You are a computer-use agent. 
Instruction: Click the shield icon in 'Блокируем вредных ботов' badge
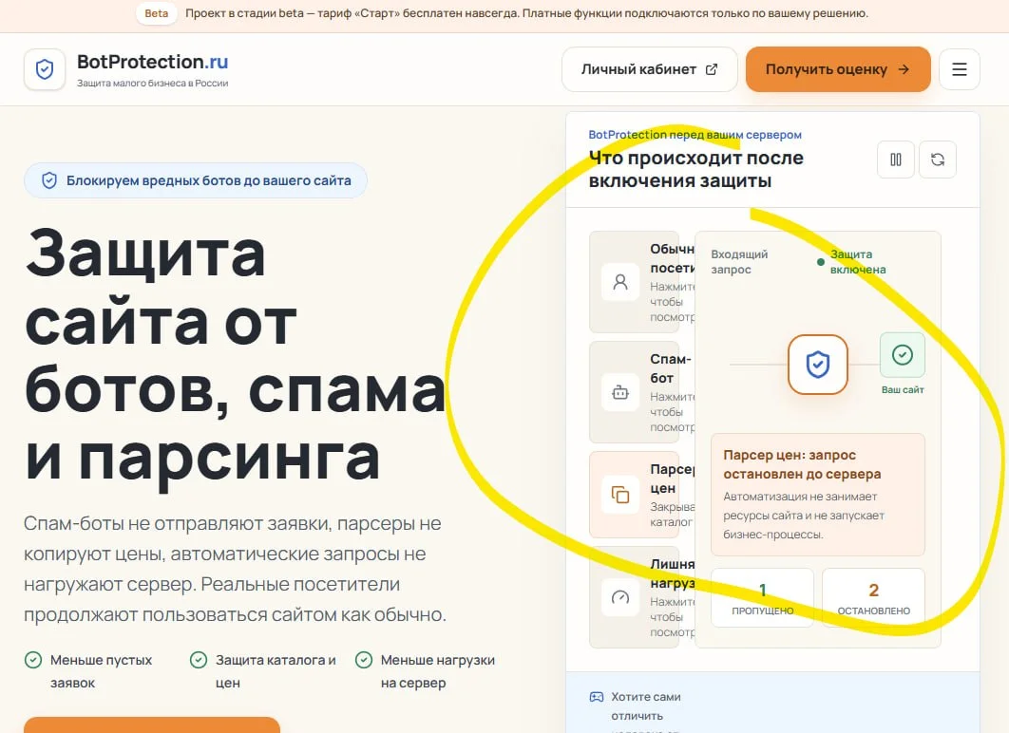pos(48,180)
